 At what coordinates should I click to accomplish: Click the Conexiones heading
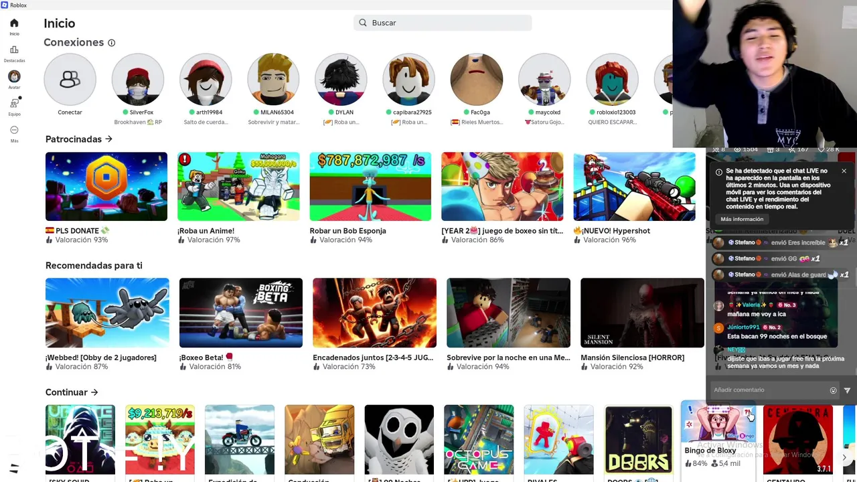[x=74, y=42]
